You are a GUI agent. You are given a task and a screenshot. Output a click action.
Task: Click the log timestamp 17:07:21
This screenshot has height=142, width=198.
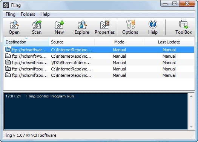tap(13, 96)
